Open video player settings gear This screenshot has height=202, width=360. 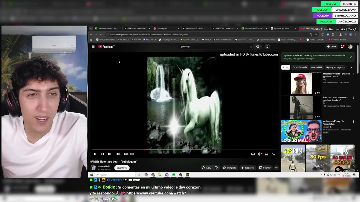(260, 154)
